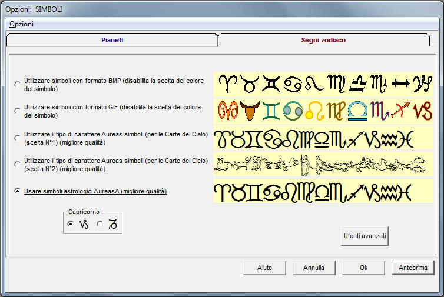
Task: Click the brown bull head Taurus GIF symbol
Action: coord(250,111)
